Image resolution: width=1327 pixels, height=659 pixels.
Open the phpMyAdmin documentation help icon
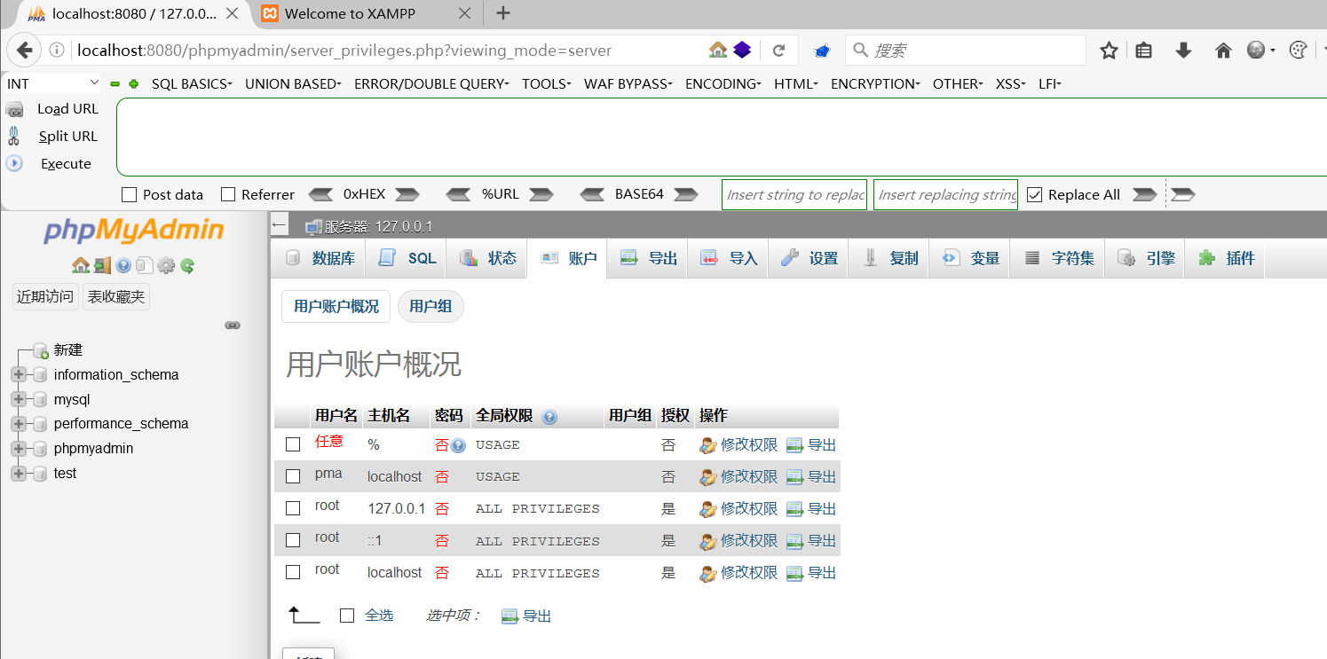coord(123,265)
